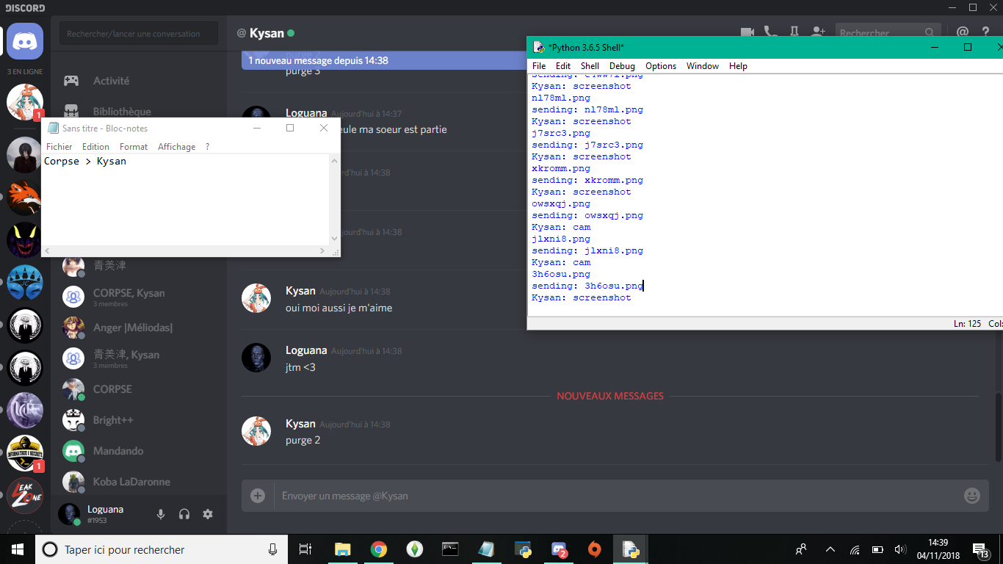The height and width of the screenshot is (564, 1003).
Task: Click the Windows search box Taper ici
Action: [162, 549]
